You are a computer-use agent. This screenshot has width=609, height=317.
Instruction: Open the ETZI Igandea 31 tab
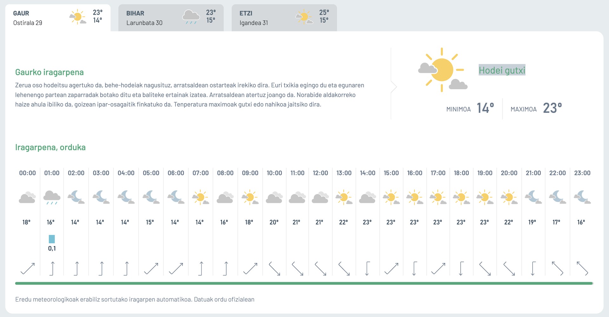(x=284, y=18)
